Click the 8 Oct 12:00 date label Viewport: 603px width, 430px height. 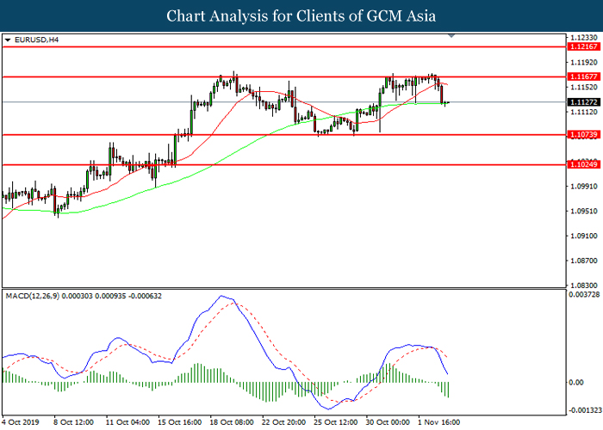(72, 422)
